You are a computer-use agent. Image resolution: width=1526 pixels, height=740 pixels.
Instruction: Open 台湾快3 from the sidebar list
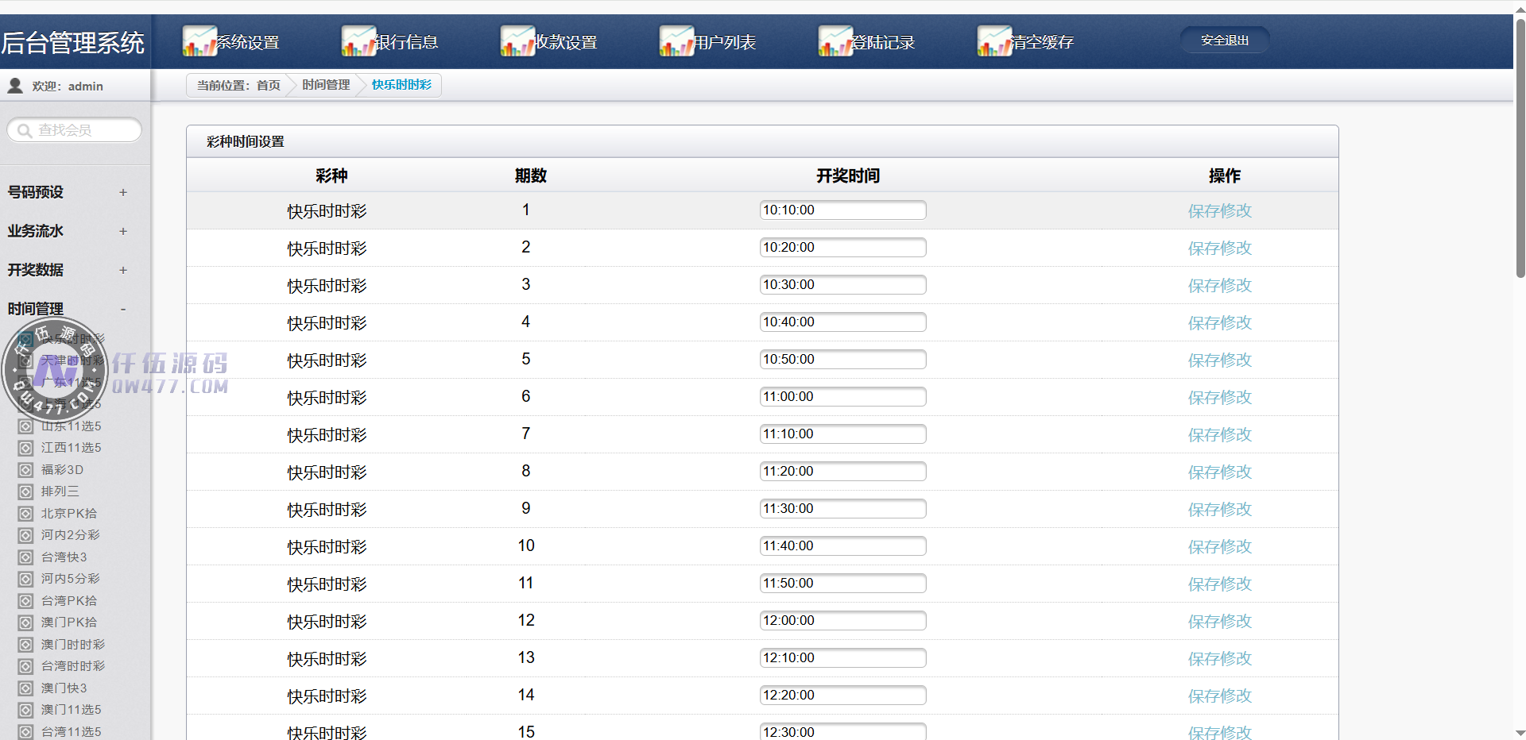[64, 557]
